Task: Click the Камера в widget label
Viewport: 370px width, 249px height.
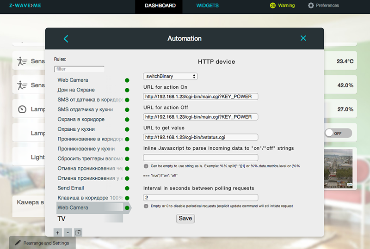Action: tap(30, 202)
